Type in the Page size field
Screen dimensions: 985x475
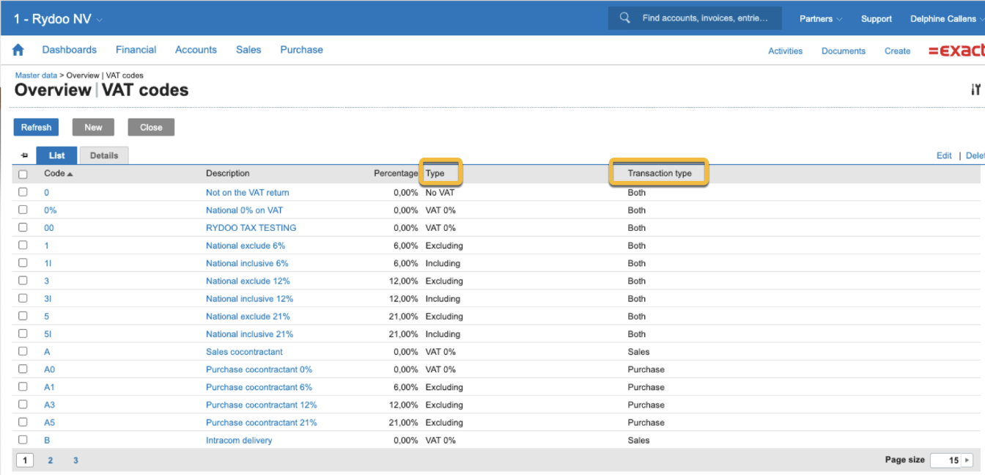[x=946, y=460]
